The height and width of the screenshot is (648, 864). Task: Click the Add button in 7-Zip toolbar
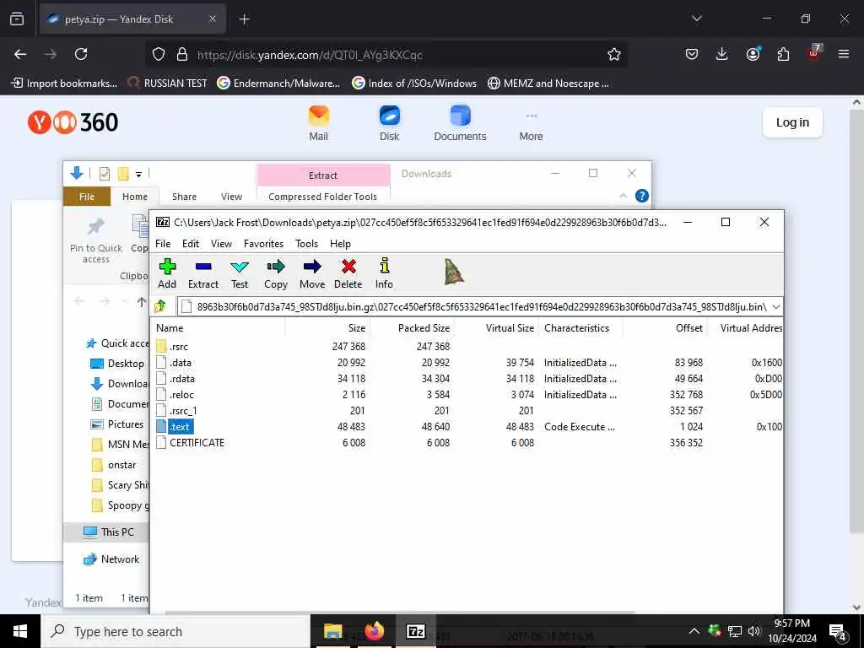167,274
